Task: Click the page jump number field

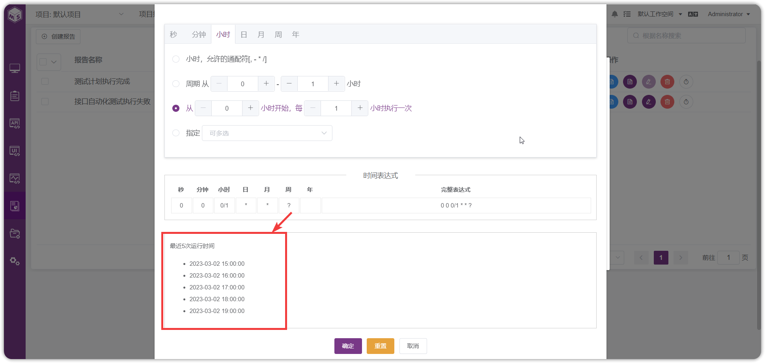Action: tap(728, 257)
